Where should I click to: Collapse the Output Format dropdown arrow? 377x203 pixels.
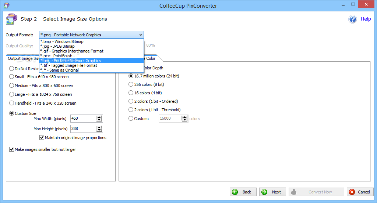coord(141,35)
